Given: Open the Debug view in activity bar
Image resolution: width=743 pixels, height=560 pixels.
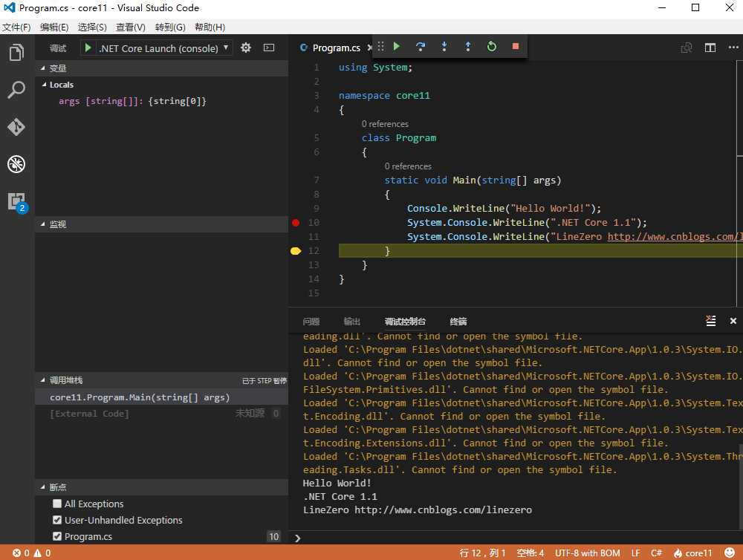Looking at the screenshot, I should 16,164.
